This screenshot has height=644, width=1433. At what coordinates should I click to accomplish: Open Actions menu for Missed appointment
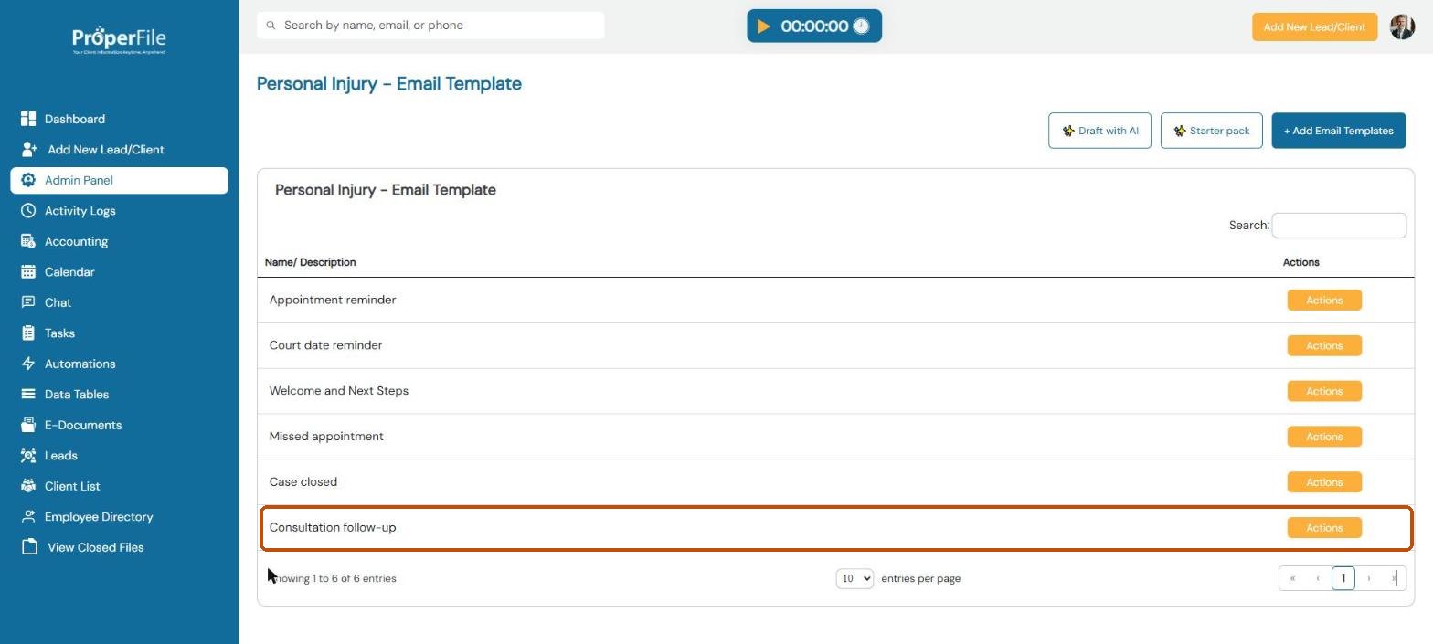(x=1324, y=437)
